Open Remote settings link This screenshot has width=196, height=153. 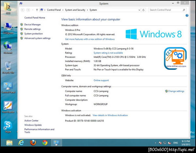point(32,29)
